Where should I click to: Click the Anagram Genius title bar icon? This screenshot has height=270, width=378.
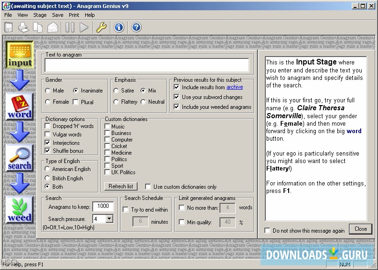click(x=6, y=6)
